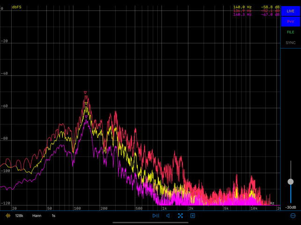
Task: Toggle play/pause of the analyzer
Action: click(x=156, y=216)
